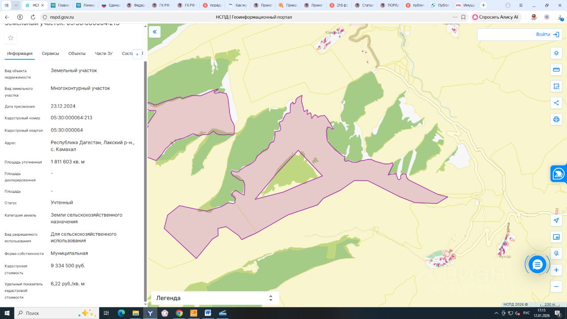The image size is (567, 319).
Task: Open the address bar more options menu
Action: (x=455, y=17)
